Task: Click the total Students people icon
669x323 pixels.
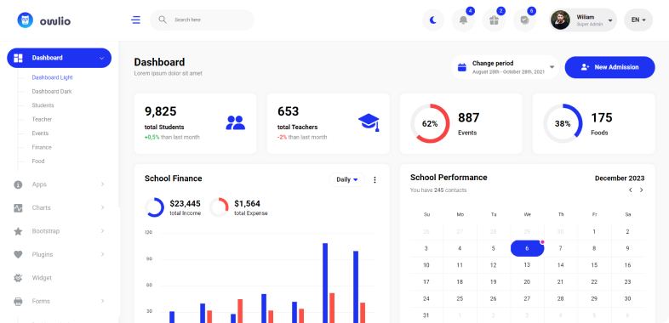Action: click(236, 122)
